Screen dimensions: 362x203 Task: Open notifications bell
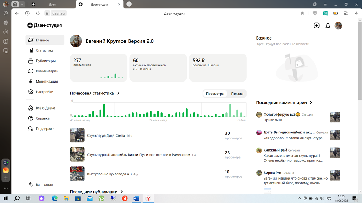(x=328, y=26)
